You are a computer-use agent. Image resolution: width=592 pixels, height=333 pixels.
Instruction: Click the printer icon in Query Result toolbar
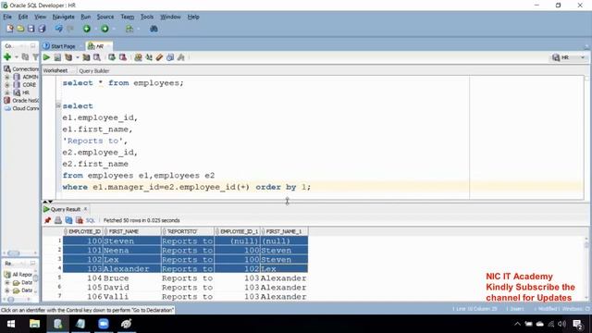pos(58,220)
